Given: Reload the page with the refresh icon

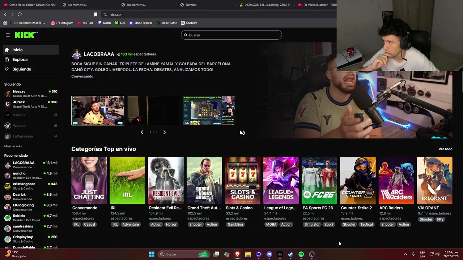Looking at the screenshot, I should (x=20, y=14).
